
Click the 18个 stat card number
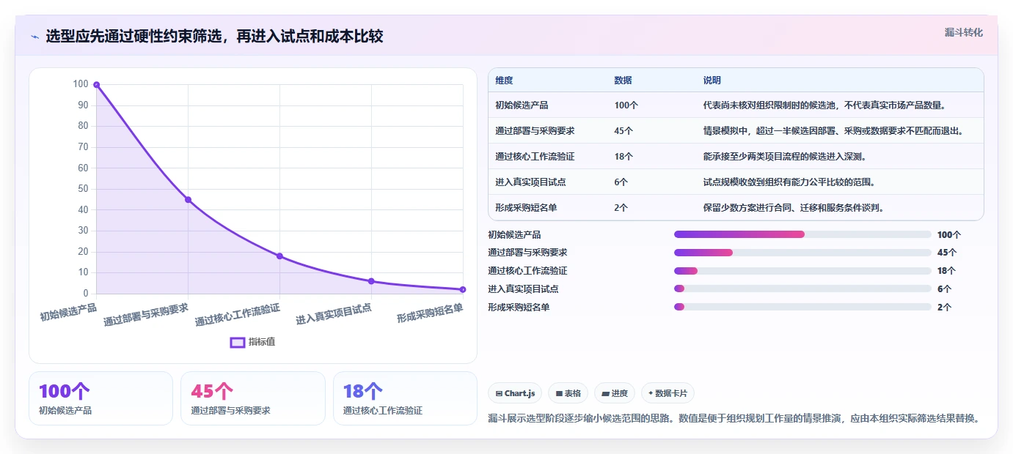click(363, 392)
